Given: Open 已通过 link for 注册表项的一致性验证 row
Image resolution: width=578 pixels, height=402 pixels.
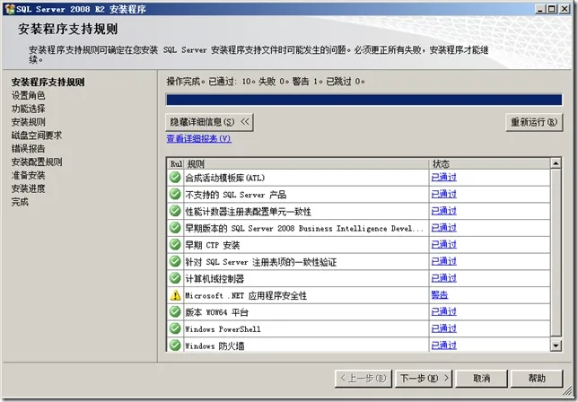Looking at the screenshot, I should coord(443,261).
